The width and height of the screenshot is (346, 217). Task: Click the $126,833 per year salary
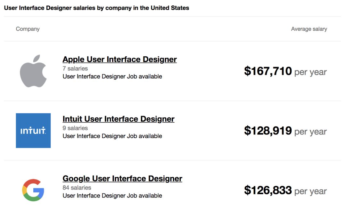click(268, 190)
